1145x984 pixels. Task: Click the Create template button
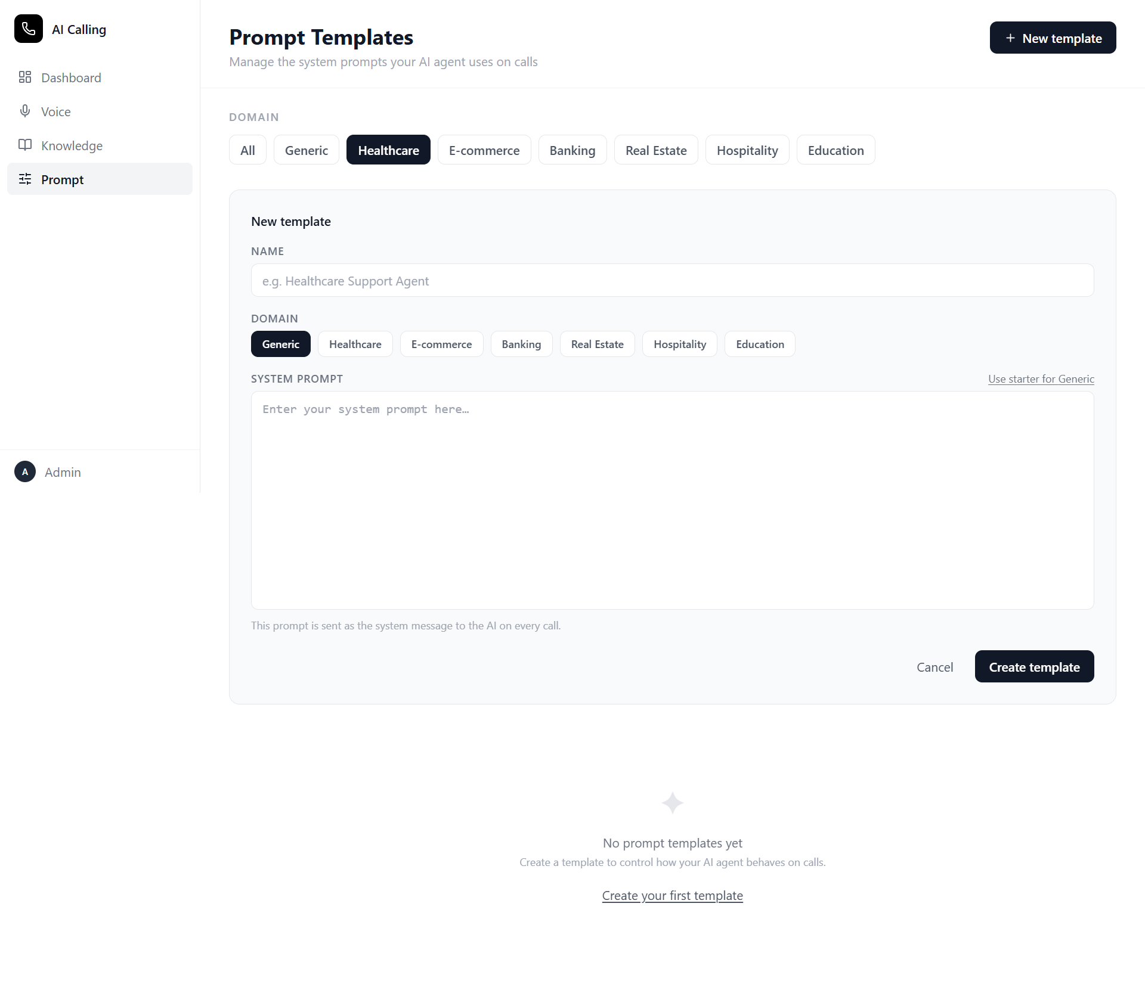(x=1034, y=666)
